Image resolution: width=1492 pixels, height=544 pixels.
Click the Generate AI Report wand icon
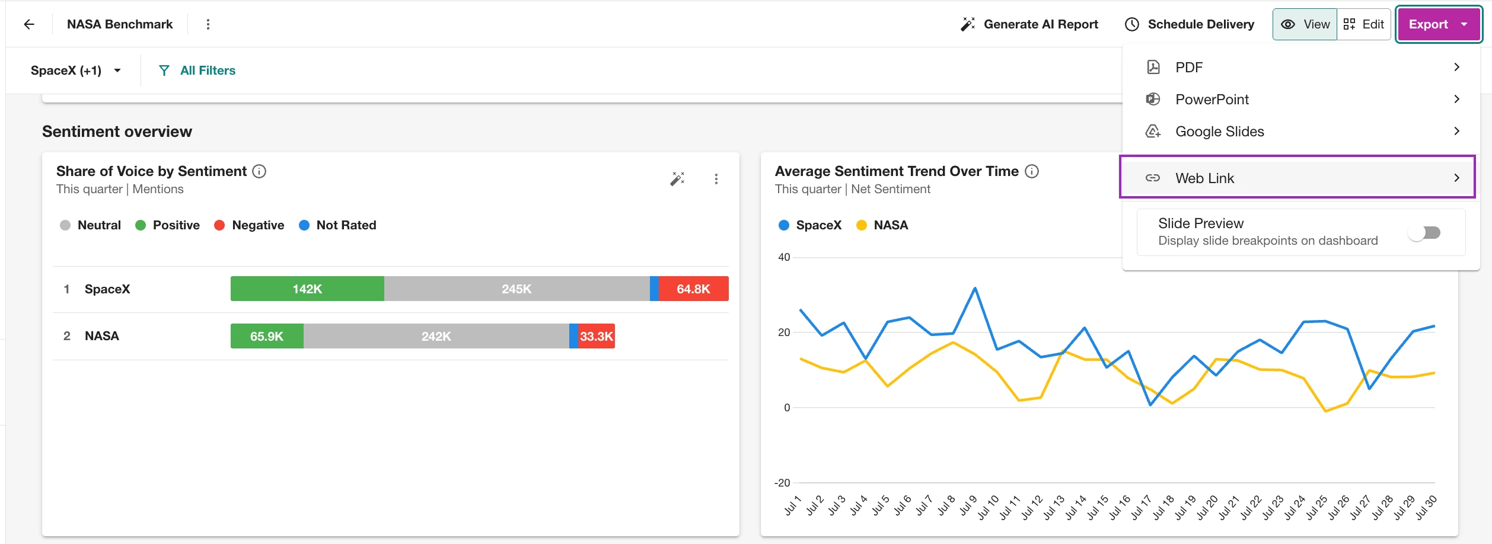click(968, 24)
